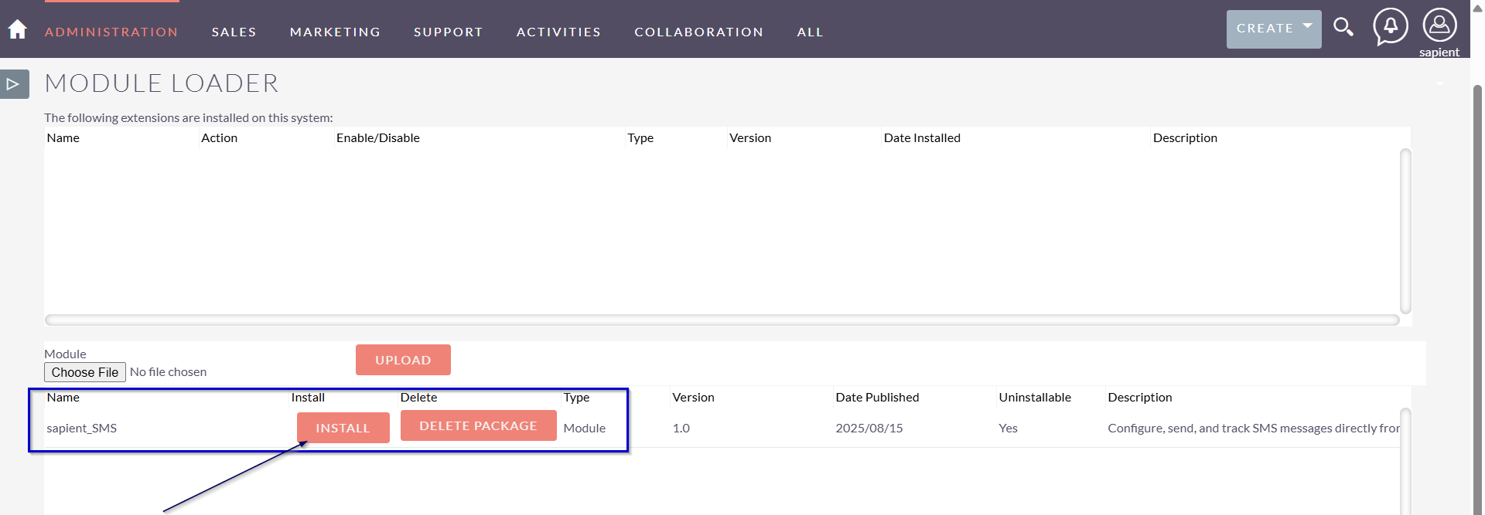Open the Sales menu

[x=234, y=32]
